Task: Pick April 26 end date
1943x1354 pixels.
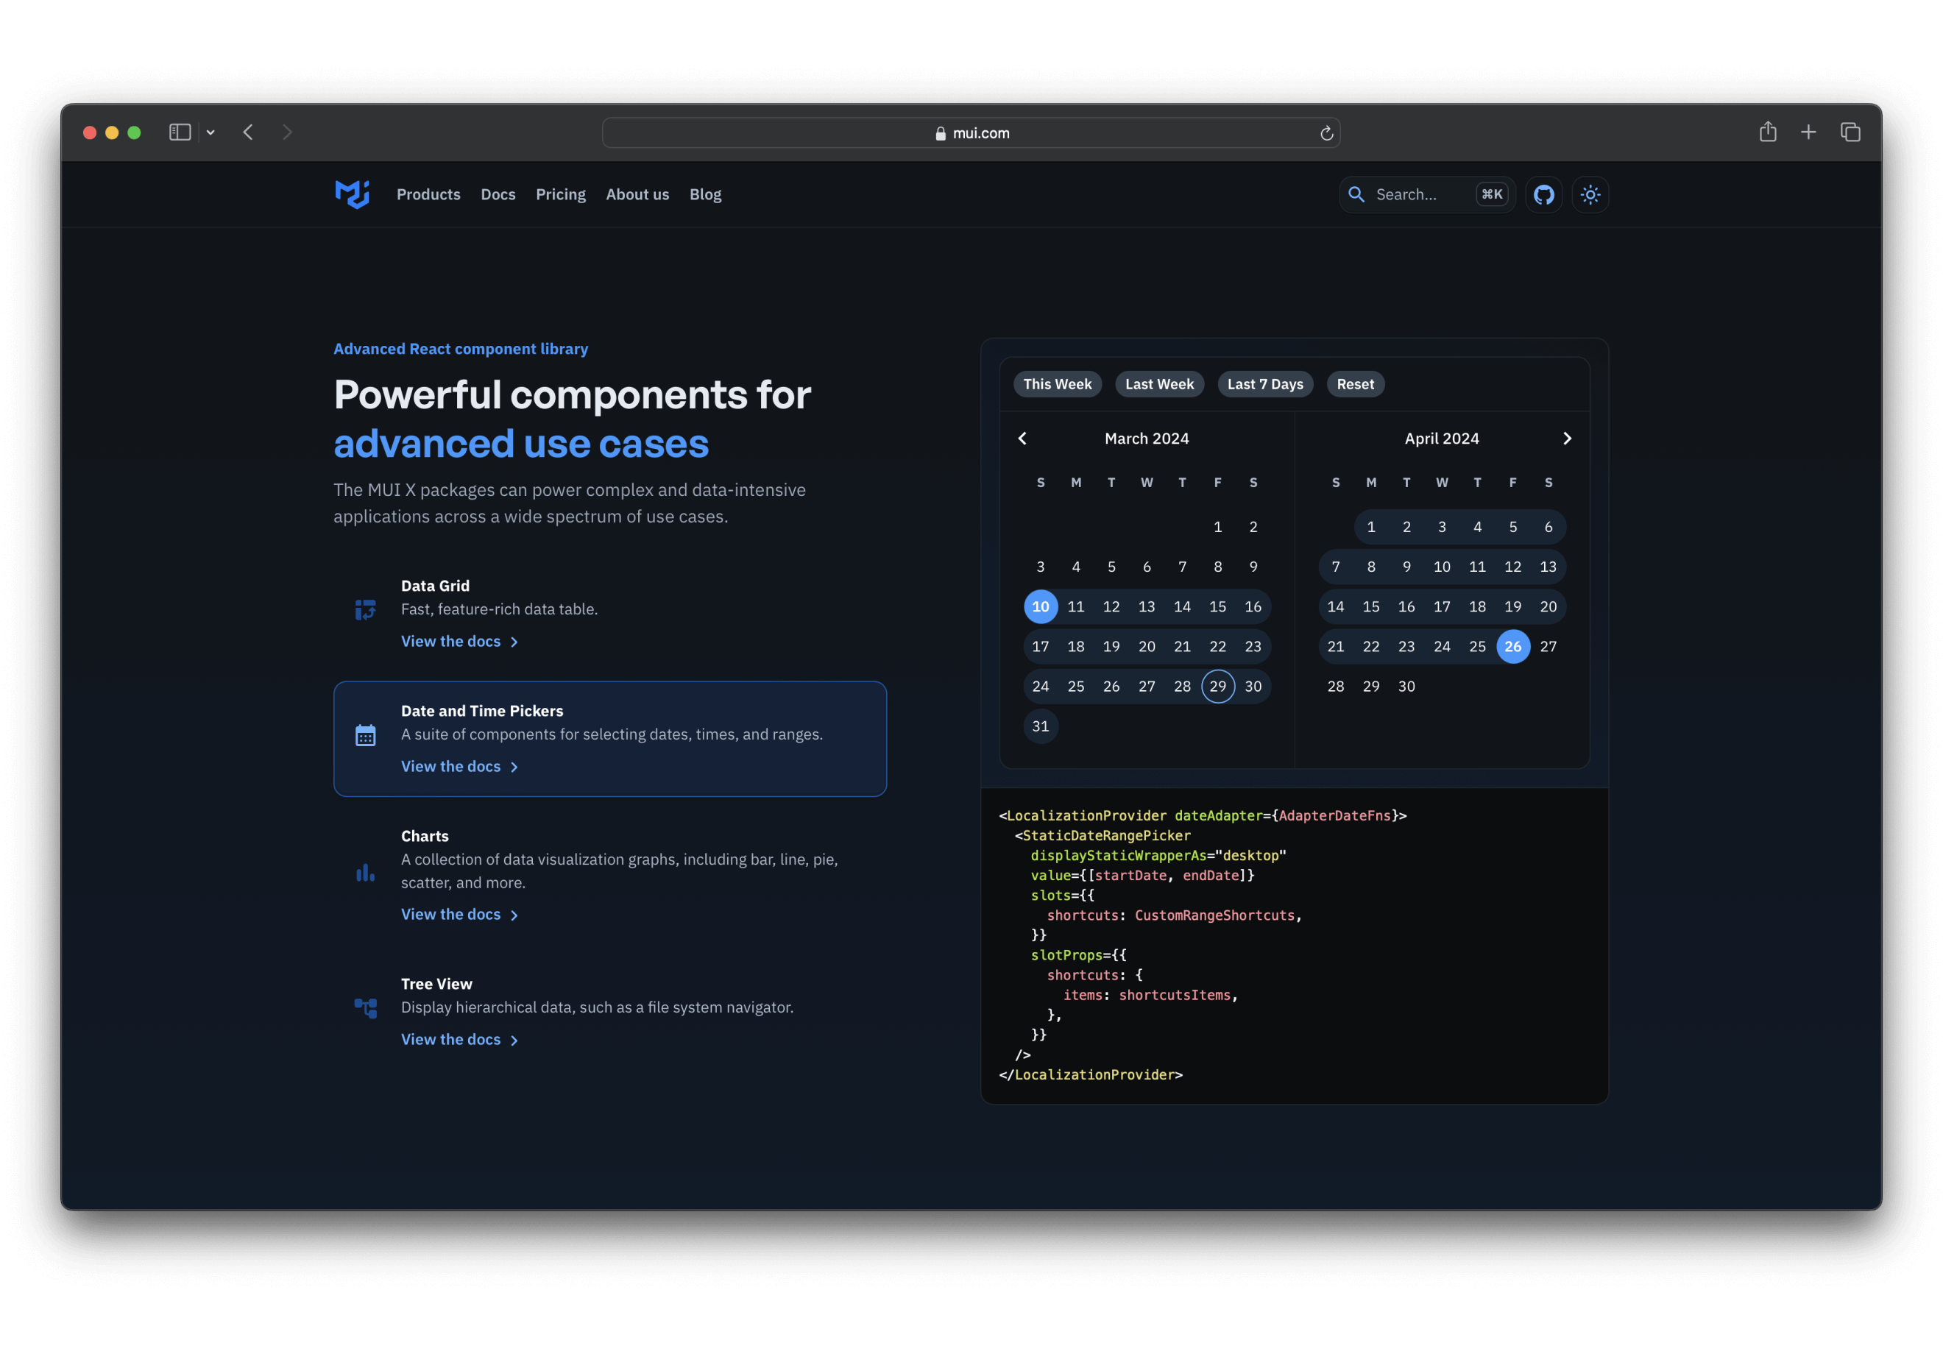Action: click(1513, 647)
